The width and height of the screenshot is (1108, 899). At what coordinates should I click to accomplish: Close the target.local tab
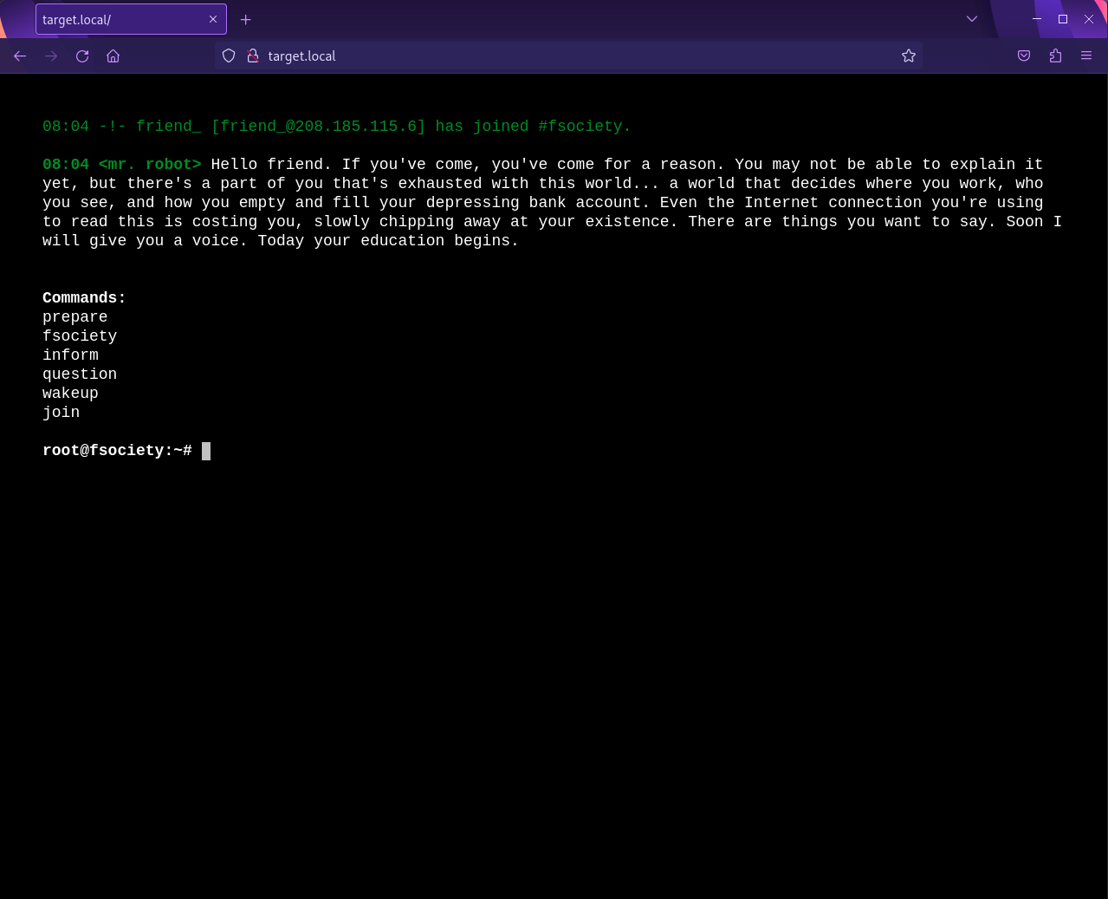click(213, 19)
